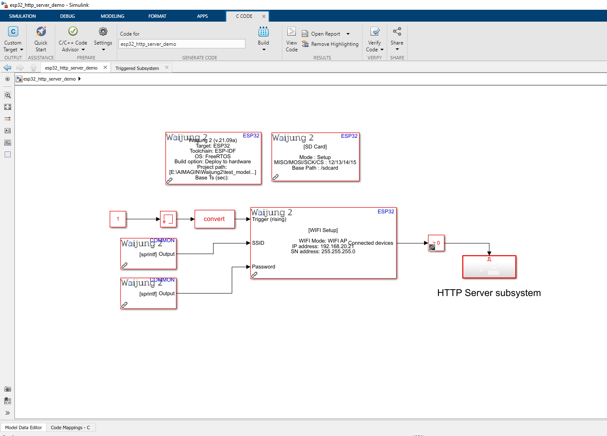Expand the palette with the double chevron
Image resolution: width=607 pixels, height=436 pixels.
click(8, 413)
